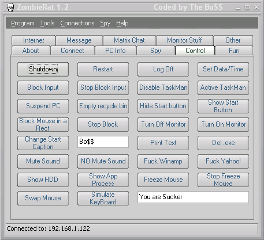
Task: Focus the Start caption text field
Action: pos(103,142)
